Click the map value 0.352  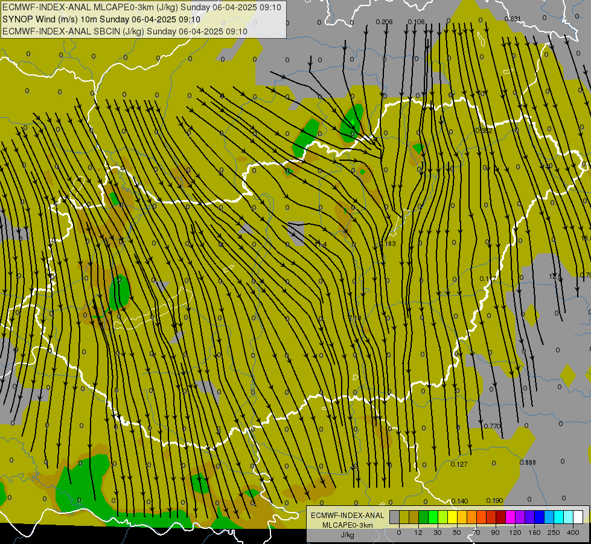484,131
